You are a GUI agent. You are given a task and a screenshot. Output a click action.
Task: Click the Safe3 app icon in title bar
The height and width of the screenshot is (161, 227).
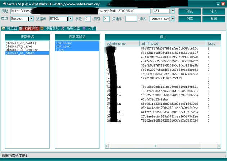(4, 4)
